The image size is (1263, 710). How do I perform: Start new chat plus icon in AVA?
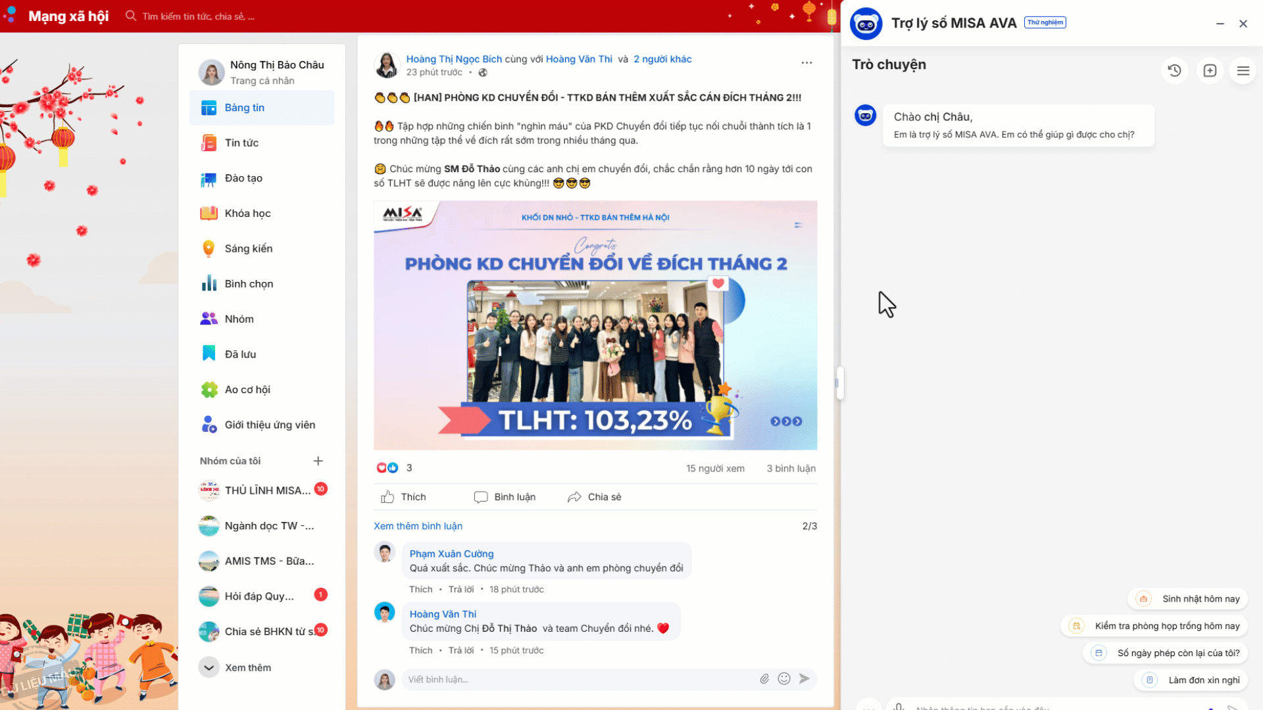1210,70
